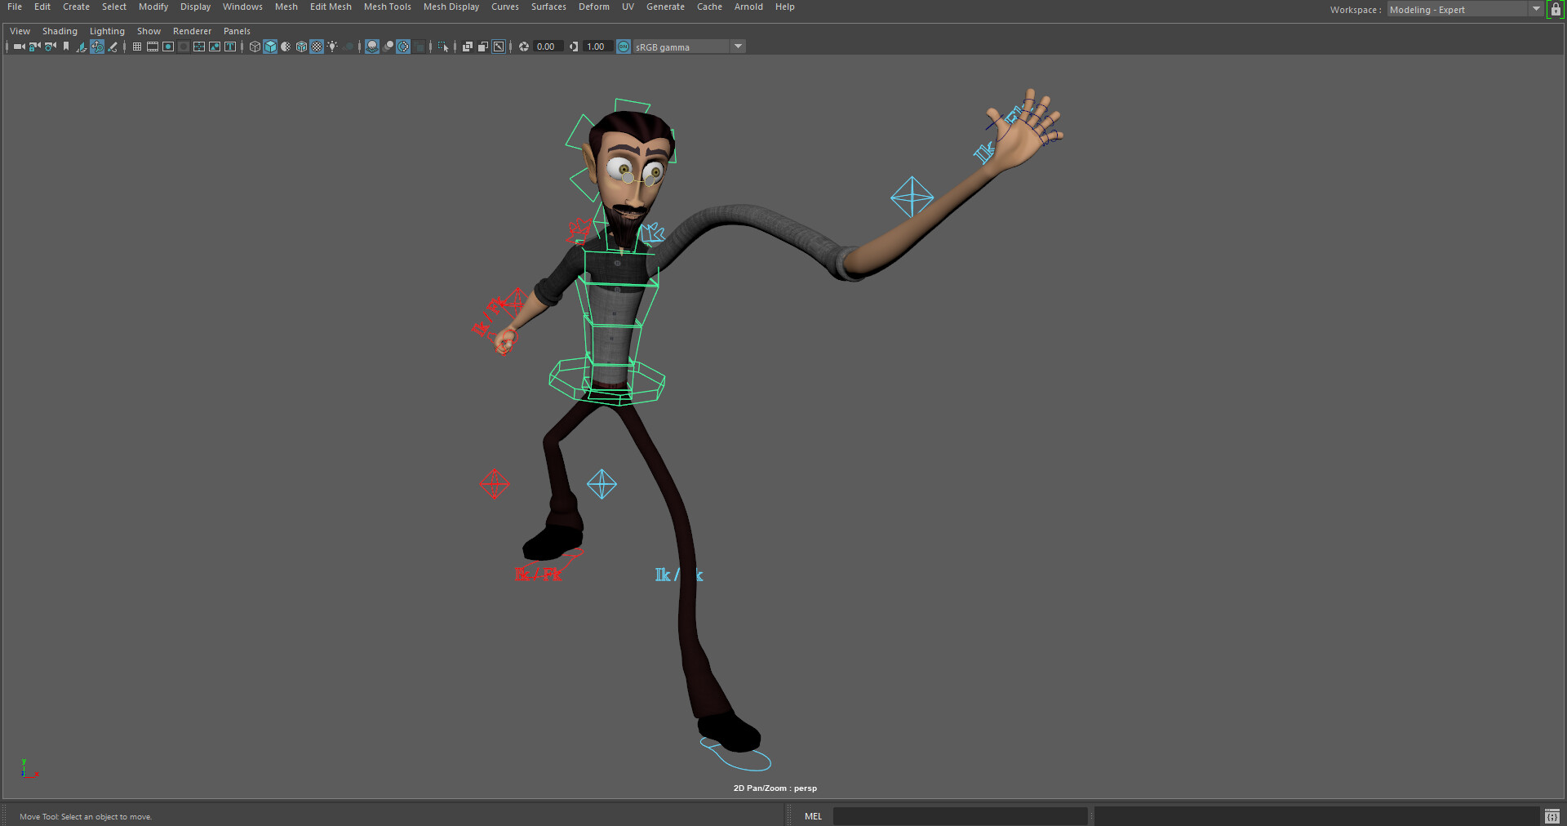The image size is (1567, 826).
Task: Click inside the MEL command input field
Action: [959, 816]
